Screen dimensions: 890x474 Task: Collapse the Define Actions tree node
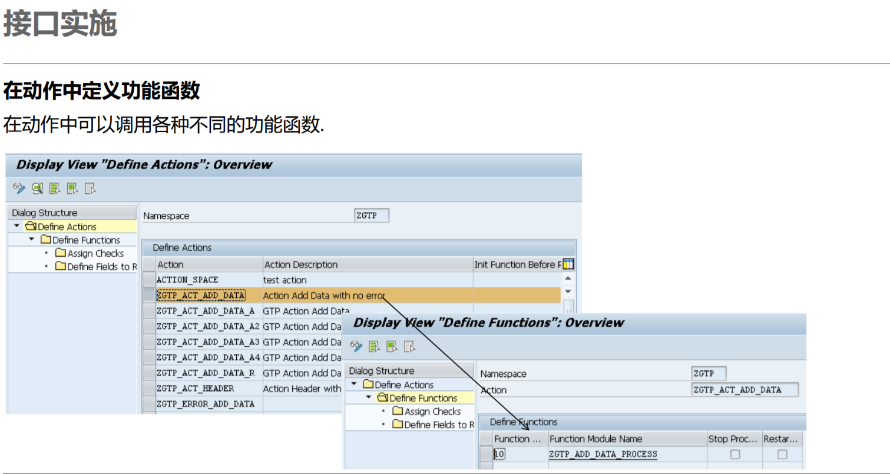15,226
